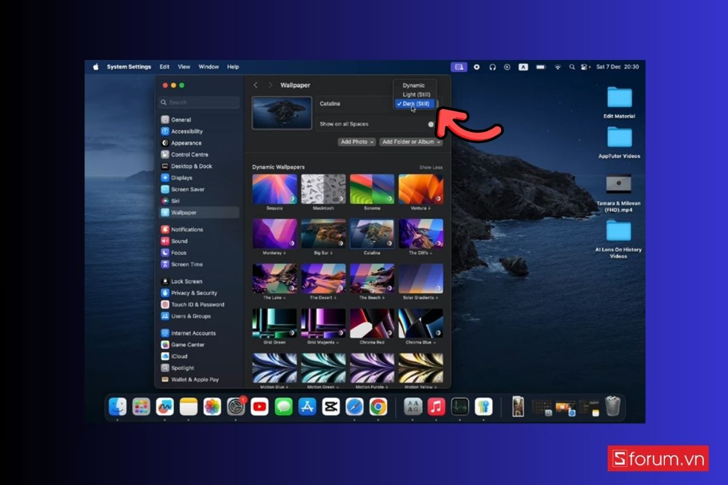This screenshot has width=728, height=485.
Task: Select the Macintosh wallpaper thumbnail
Action: (323, 189)
